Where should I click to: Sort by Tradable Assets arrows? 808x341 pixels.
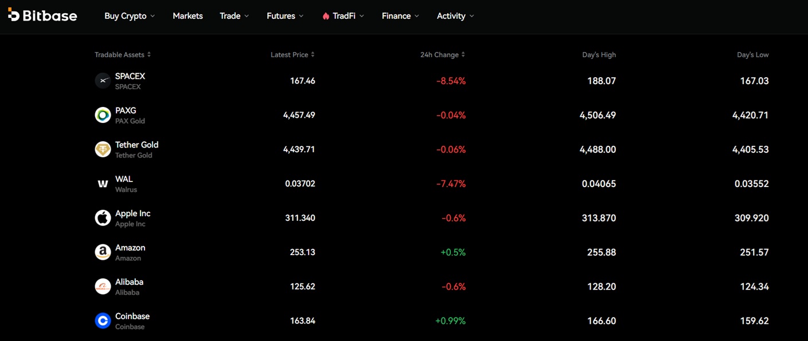tap(149, 55)
